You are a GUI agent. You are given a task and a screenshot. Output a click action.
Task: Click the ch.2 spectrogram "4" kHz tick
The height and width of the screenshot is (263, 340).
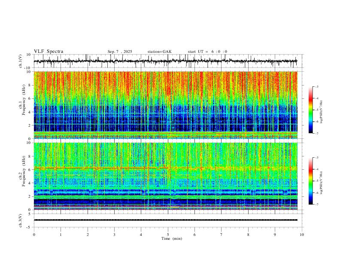pos(30,183)
